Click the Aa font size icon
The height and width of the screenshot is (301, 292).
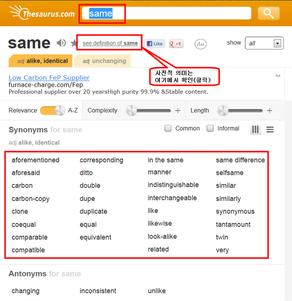pyautogui.click(x=201, y=44)
